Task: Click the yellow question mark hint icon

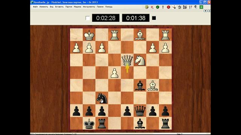Action: 146,7
